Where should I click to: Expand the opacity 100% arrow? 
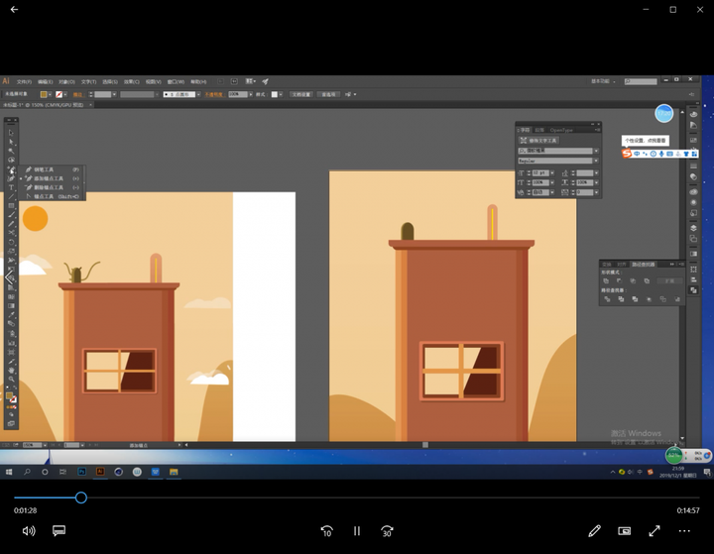(251, 95)
